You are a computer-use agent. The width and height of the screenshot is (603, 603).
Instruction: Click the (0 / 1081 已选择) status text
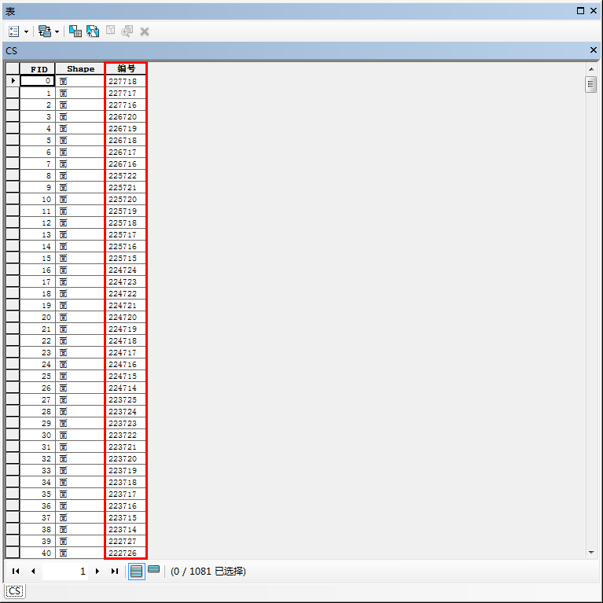pos(208,571)
